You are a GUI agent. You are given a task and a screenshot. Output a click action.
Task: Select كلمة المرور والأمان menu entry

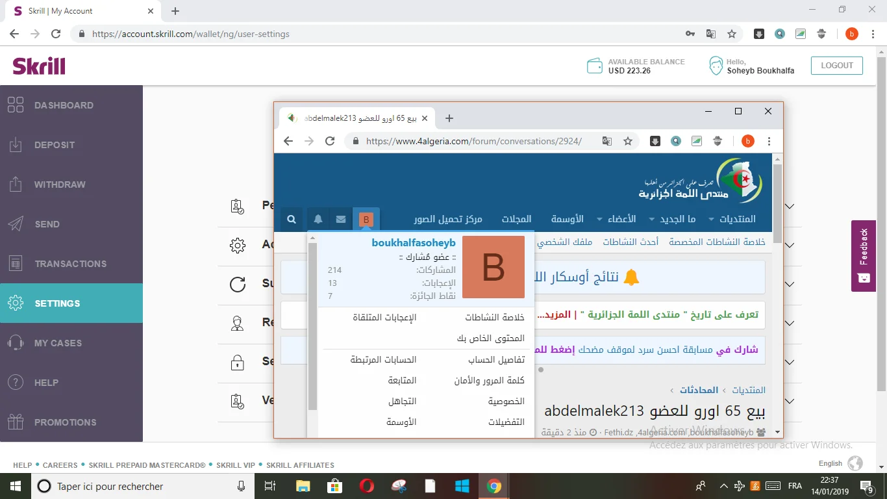tap(489, 381)
